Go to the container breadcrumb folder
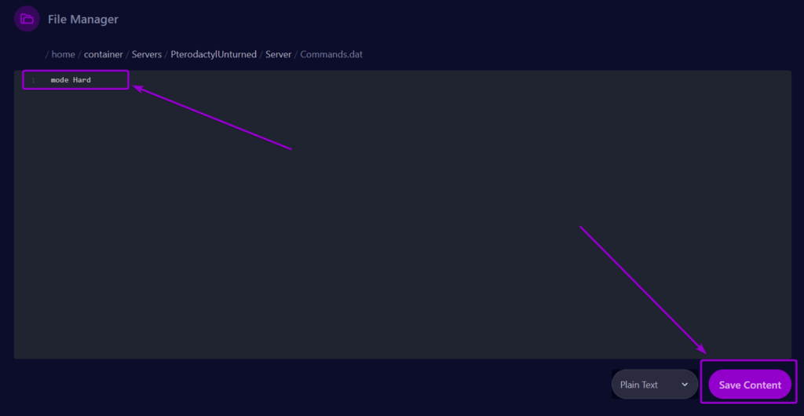This screenshot has height=416, width=804. point(103,54)
